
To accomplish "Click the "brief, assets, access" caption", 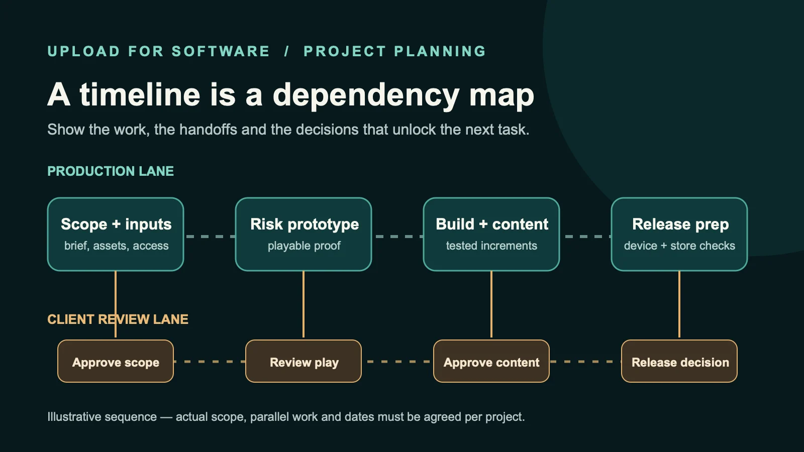I will pyautogui.click(x=116, y=246).
